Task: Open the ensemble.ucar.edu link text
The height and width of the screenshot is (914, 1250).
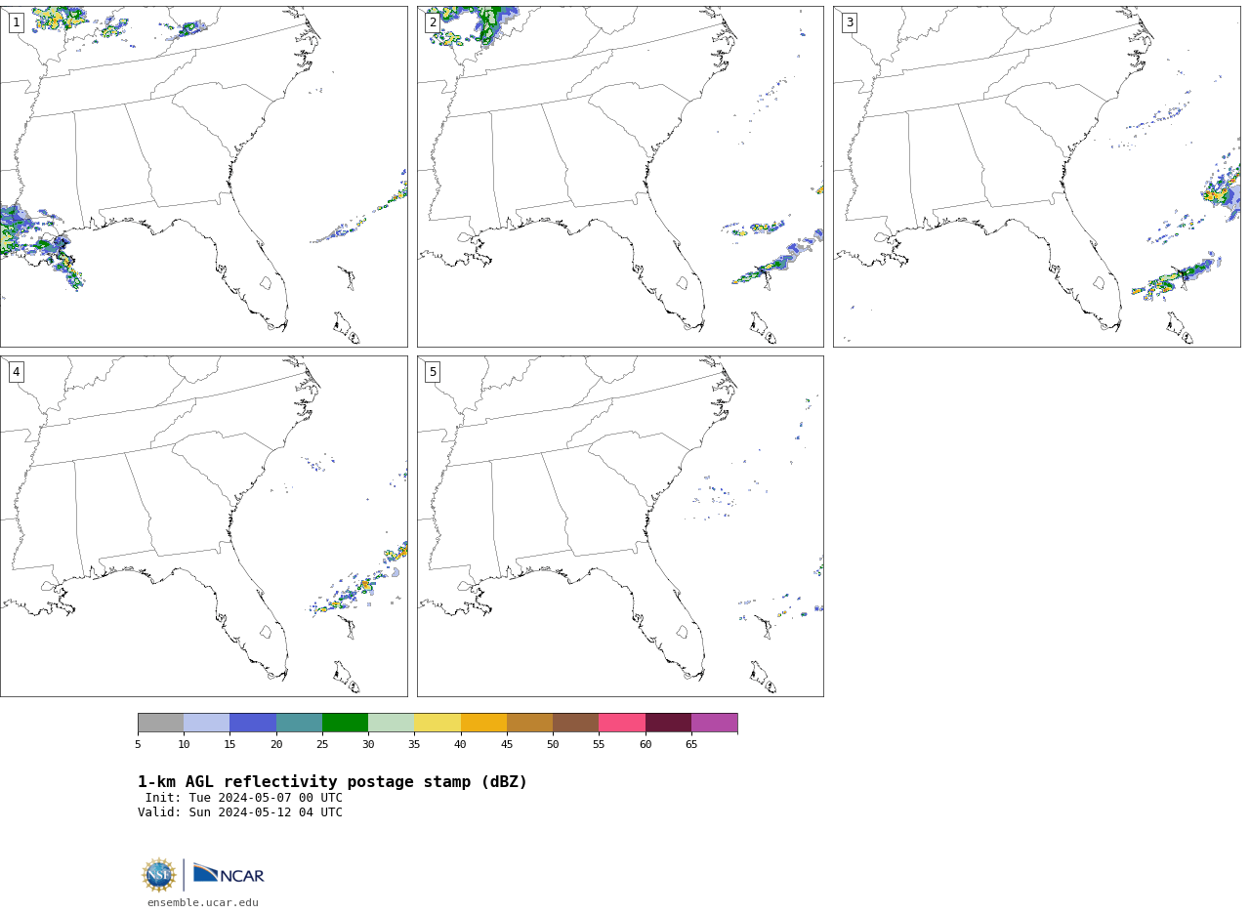Action: [203, 903]
